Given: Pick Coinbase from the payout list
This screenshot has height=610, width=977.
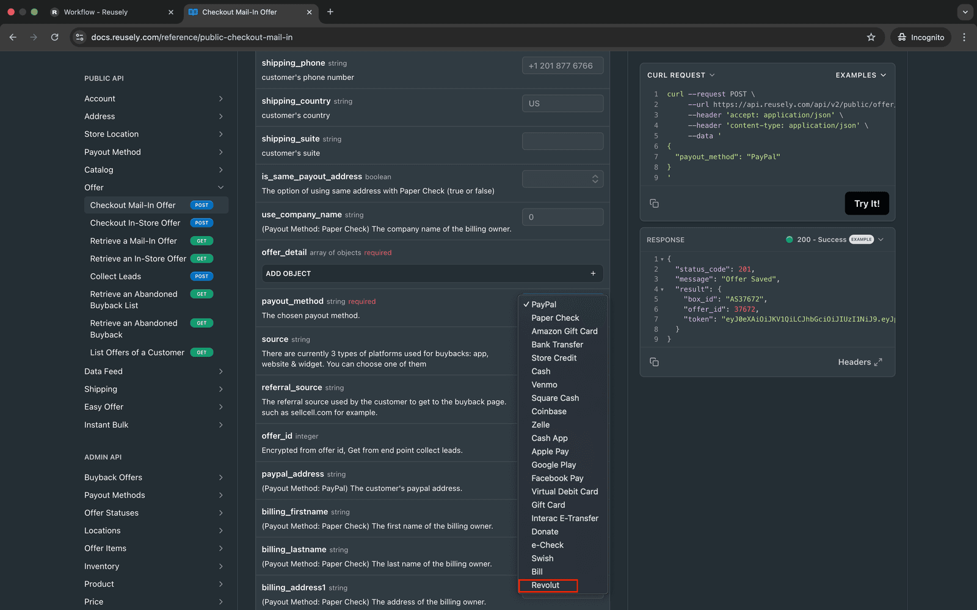Looking at the screenshot, I should [x=562, y=412].
